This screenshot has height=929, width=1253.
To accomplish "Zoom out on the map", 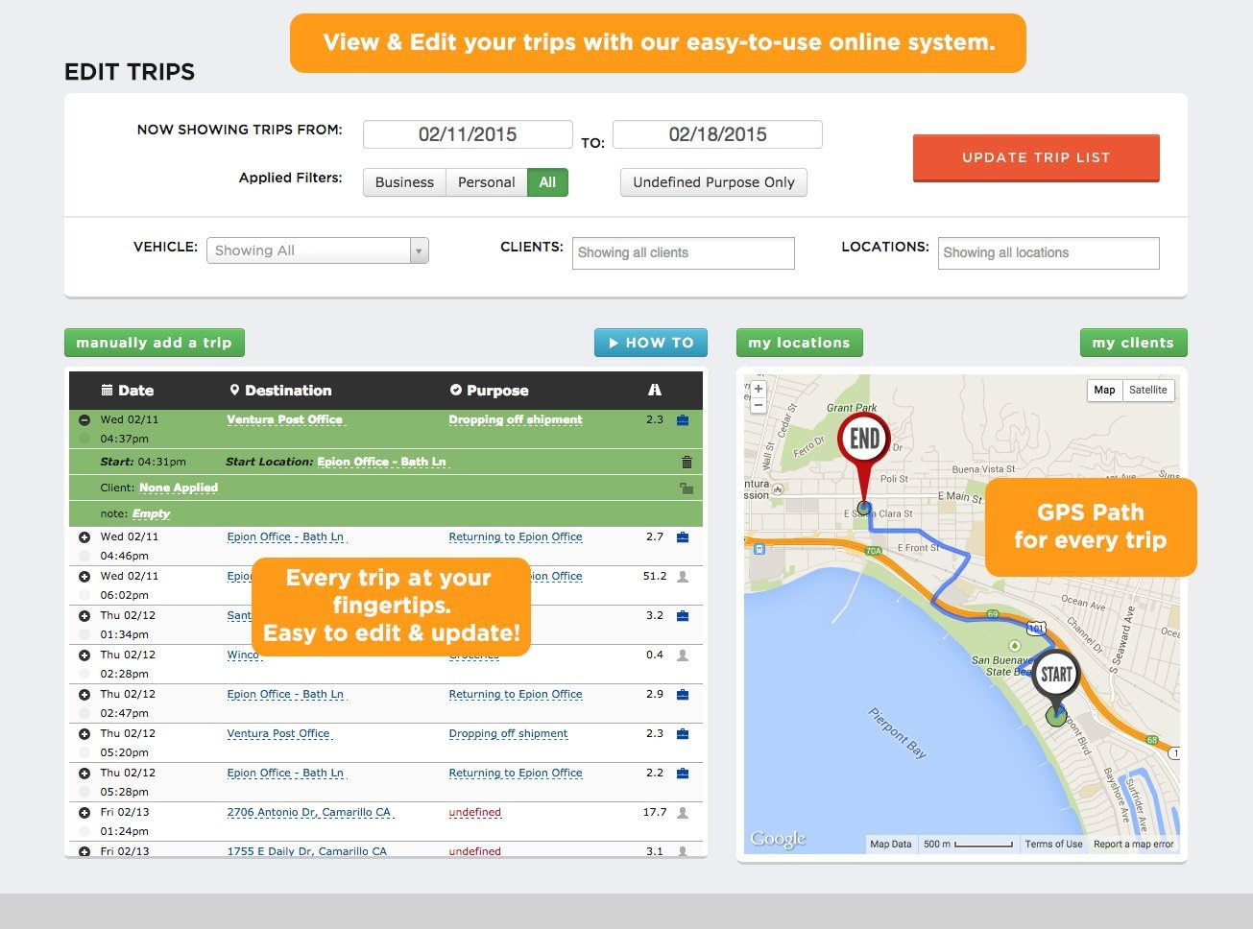I will pos(759,405).
